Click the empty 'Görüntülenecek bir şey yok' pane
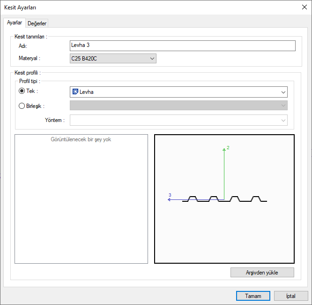This screenshot has width=312, height=305. coord(81,202)
